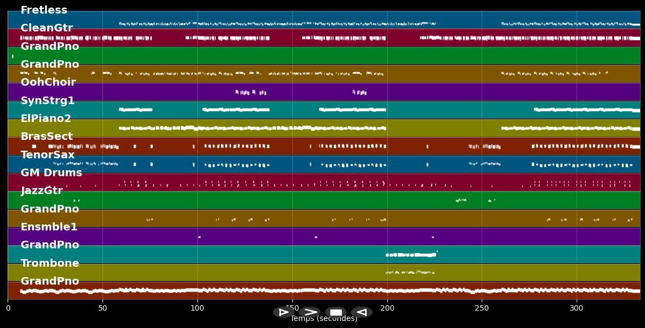This screenshot has width=645, height=328.
Task: Click the 50 second timeline tick label
Action: tap(103, 308)
